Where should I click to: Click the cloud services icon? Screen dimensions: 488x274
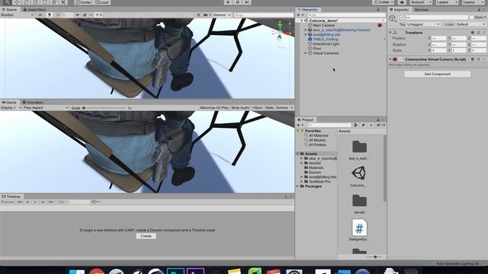402,2
